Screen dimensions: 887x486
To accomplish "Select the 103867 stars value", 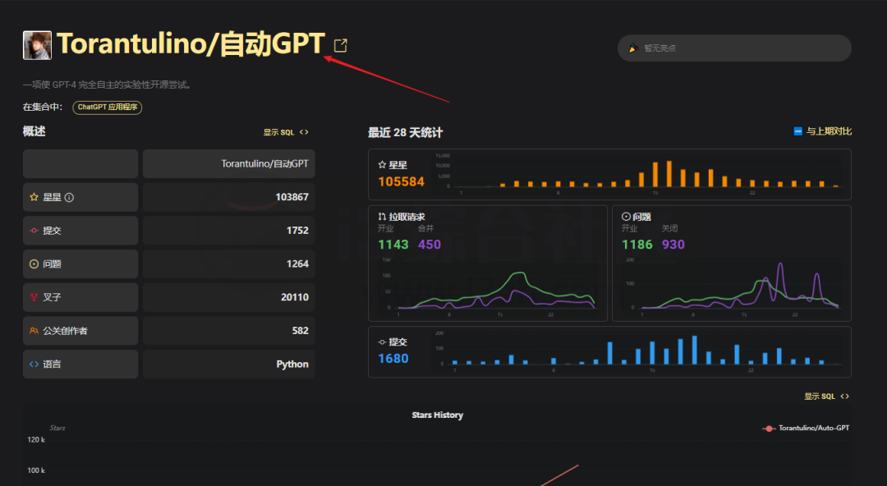I will tap(292, 197).
